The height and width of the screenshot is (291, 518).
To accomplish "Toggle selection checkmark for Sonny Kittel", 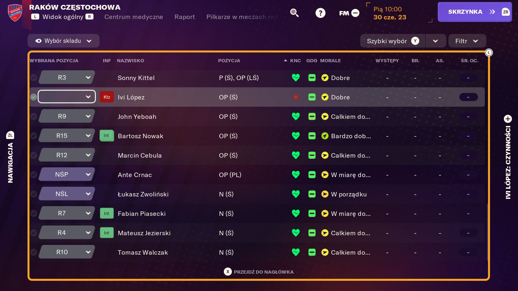I will pyautogui.click(x=34, y=78).
